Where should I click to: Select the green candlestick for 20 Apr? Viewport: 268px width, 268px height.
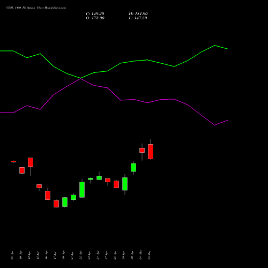65,202
